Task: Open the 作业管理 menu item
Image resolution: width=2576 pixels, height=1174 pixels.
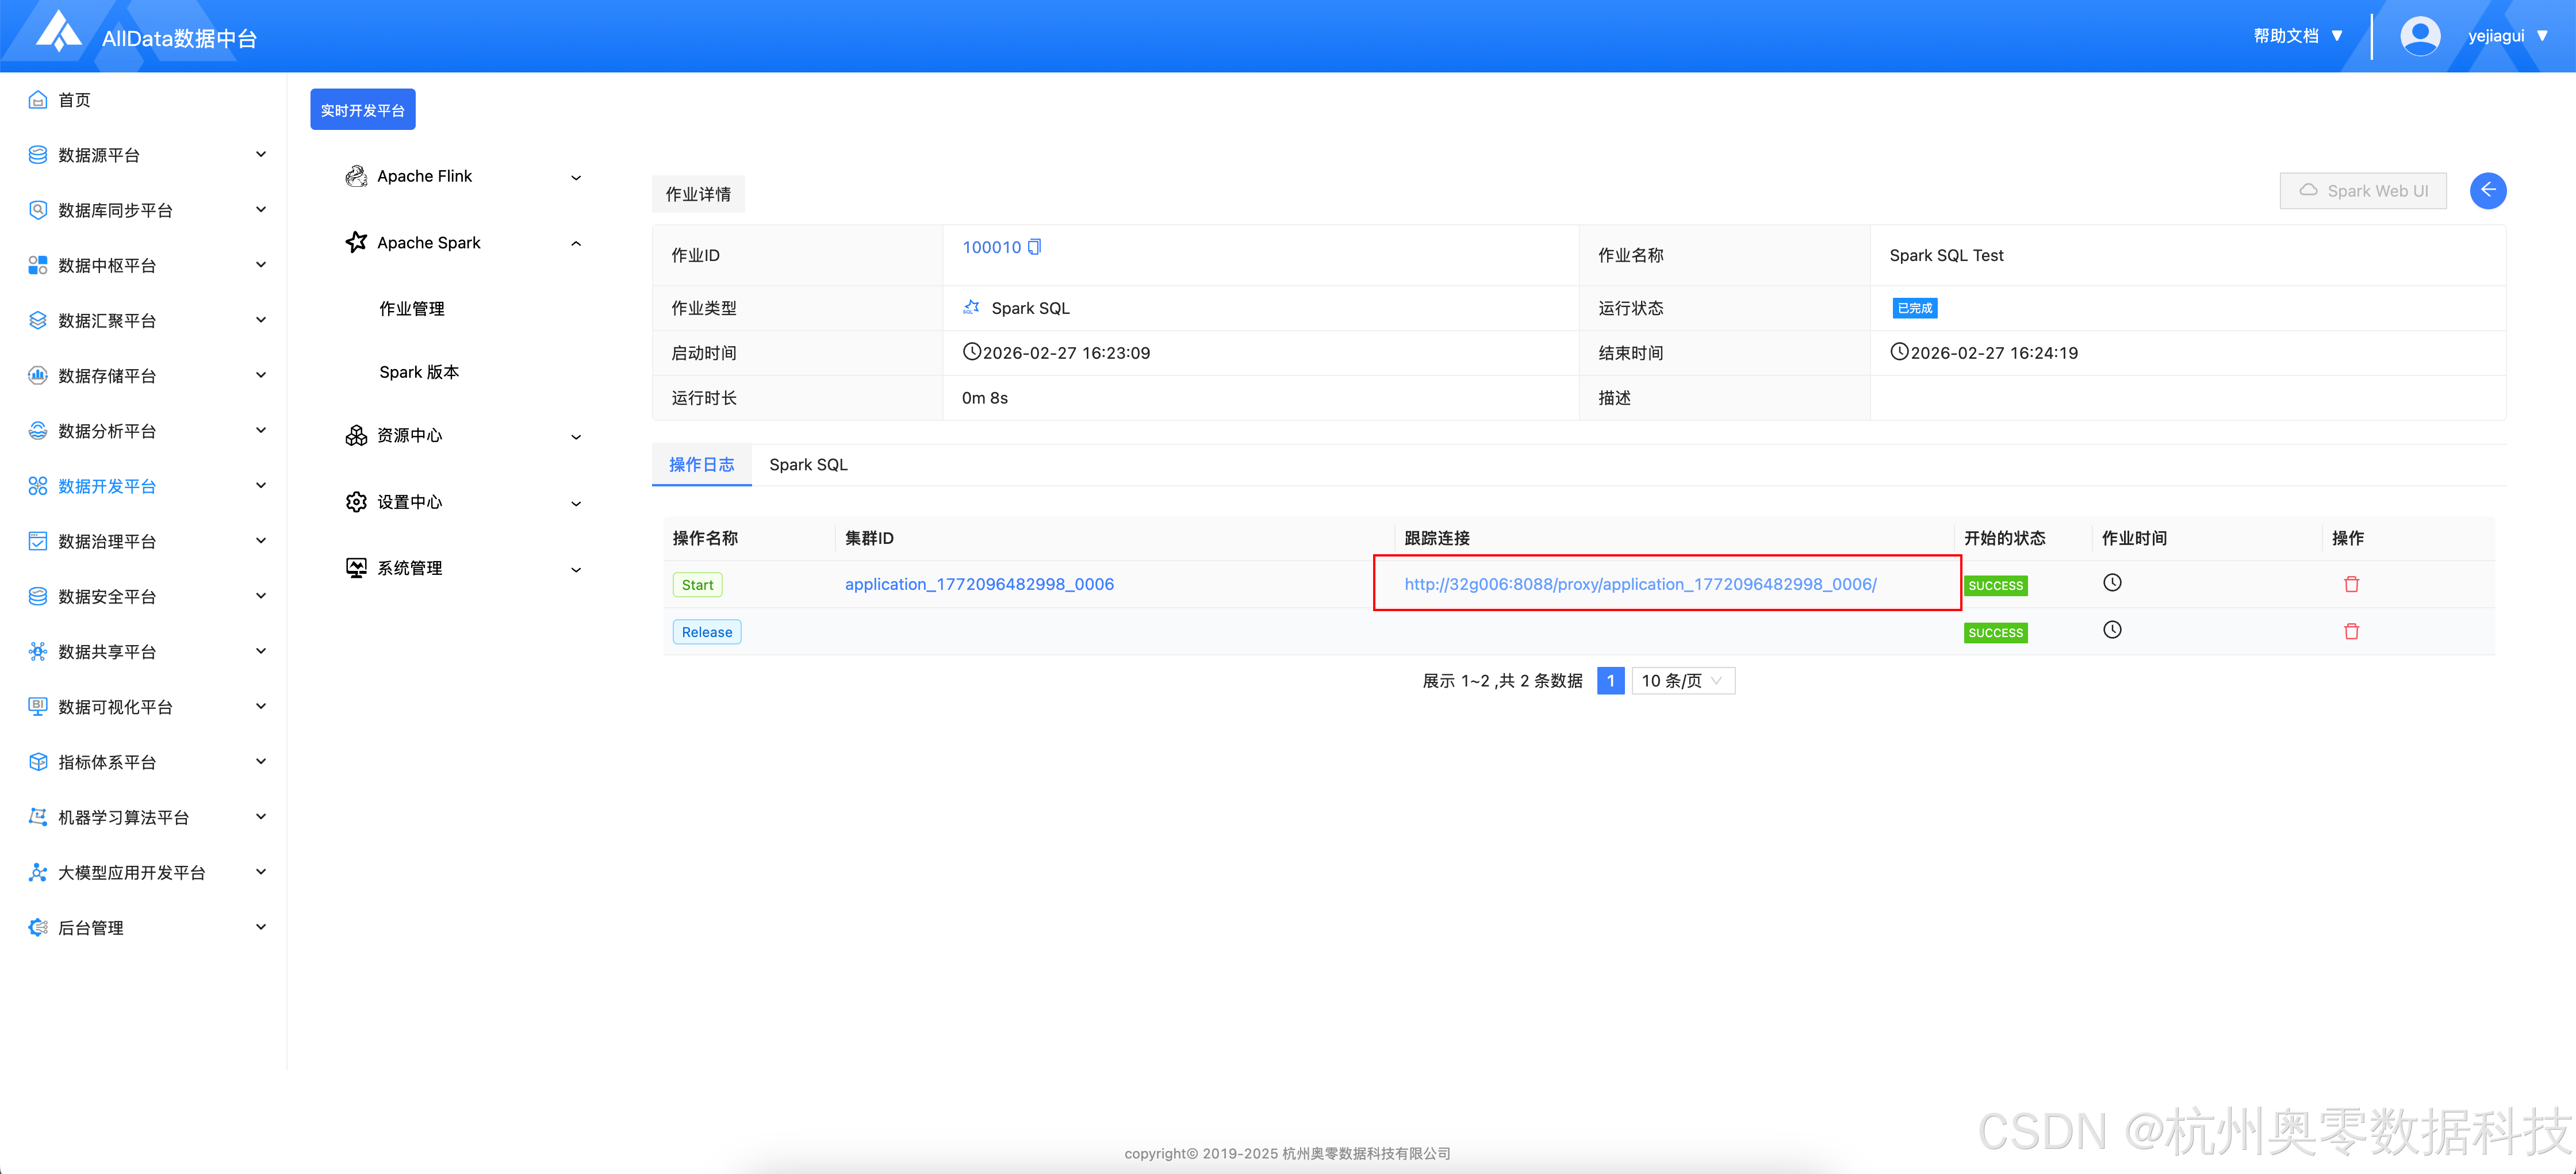Action: coord(412,309)
